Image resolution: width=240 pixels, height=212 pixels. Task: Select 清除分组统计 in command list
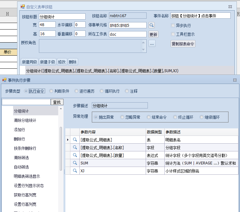pyautogui.click(x=25, y=120)
